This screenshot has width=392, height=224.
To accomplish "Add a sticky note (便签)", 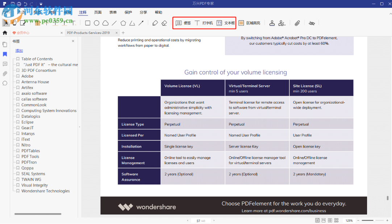I will 183,23.
